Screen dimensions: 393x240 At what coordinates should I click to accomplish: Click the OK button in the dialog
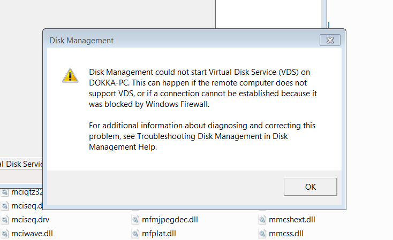[x=311, y=187]
